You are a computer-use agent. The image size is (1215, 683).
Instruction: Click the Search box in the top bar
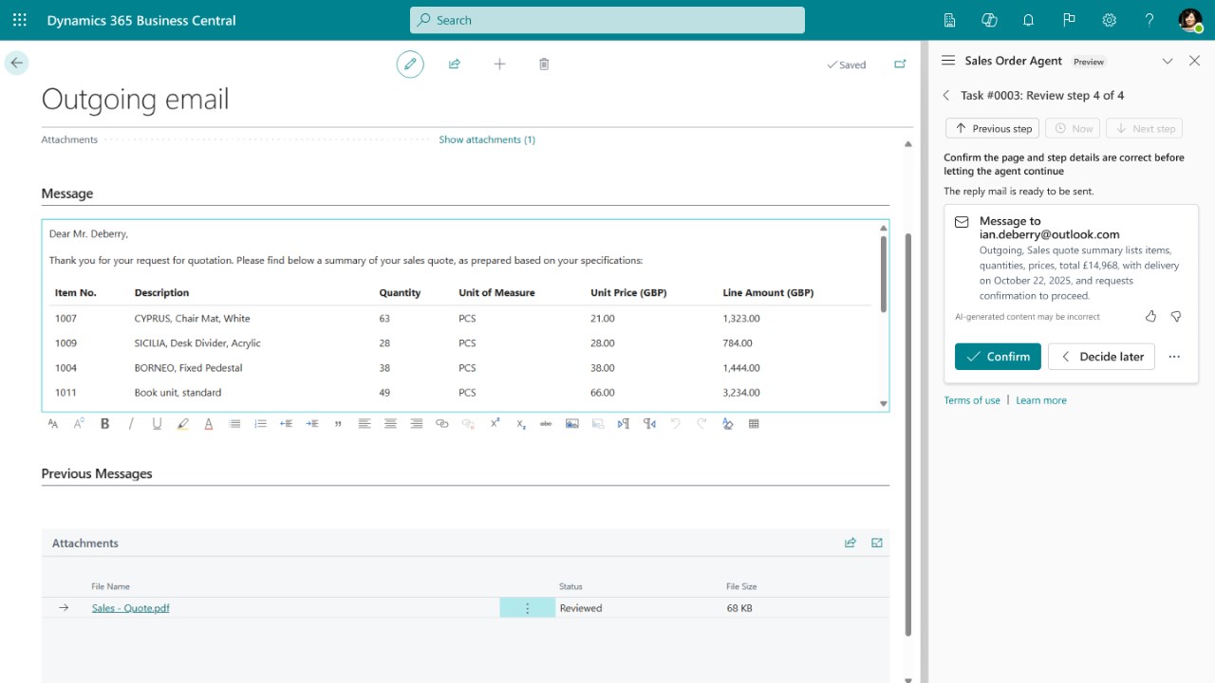607,20
